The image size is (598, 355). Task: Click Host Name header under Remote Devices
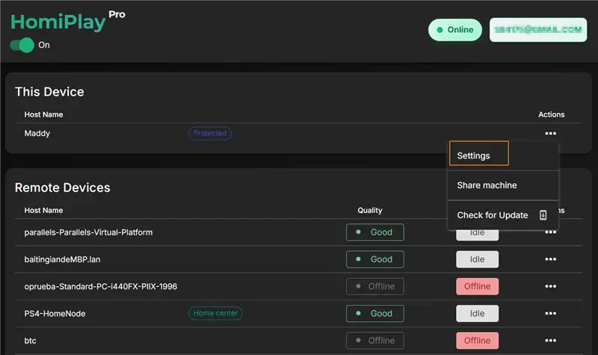click(x=43, y=210)
